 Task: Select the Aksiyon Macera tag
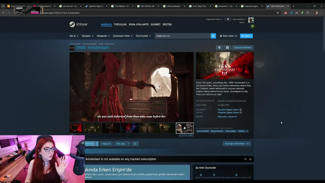217,131
